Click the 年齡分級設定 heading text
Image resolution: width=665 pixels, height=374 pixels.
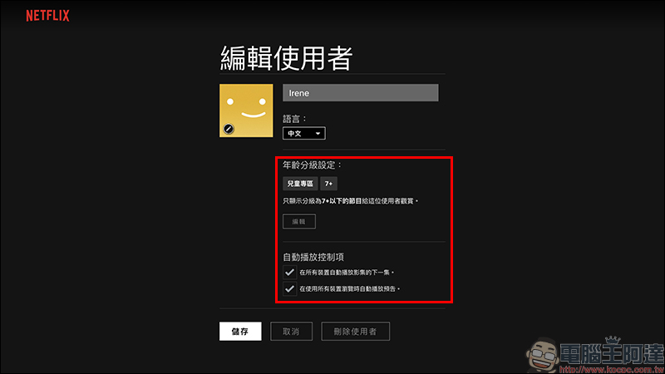313,165
